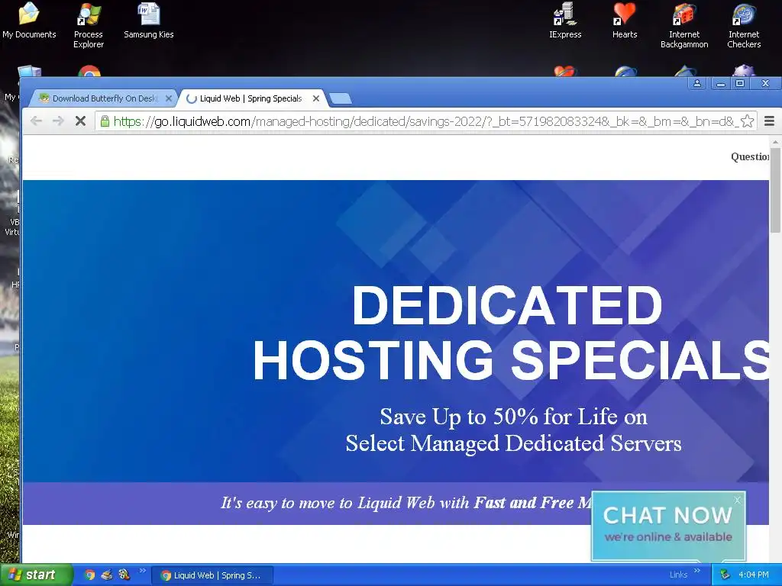Click the Questions link at page top
782x586 pixels.
(750, 157)
